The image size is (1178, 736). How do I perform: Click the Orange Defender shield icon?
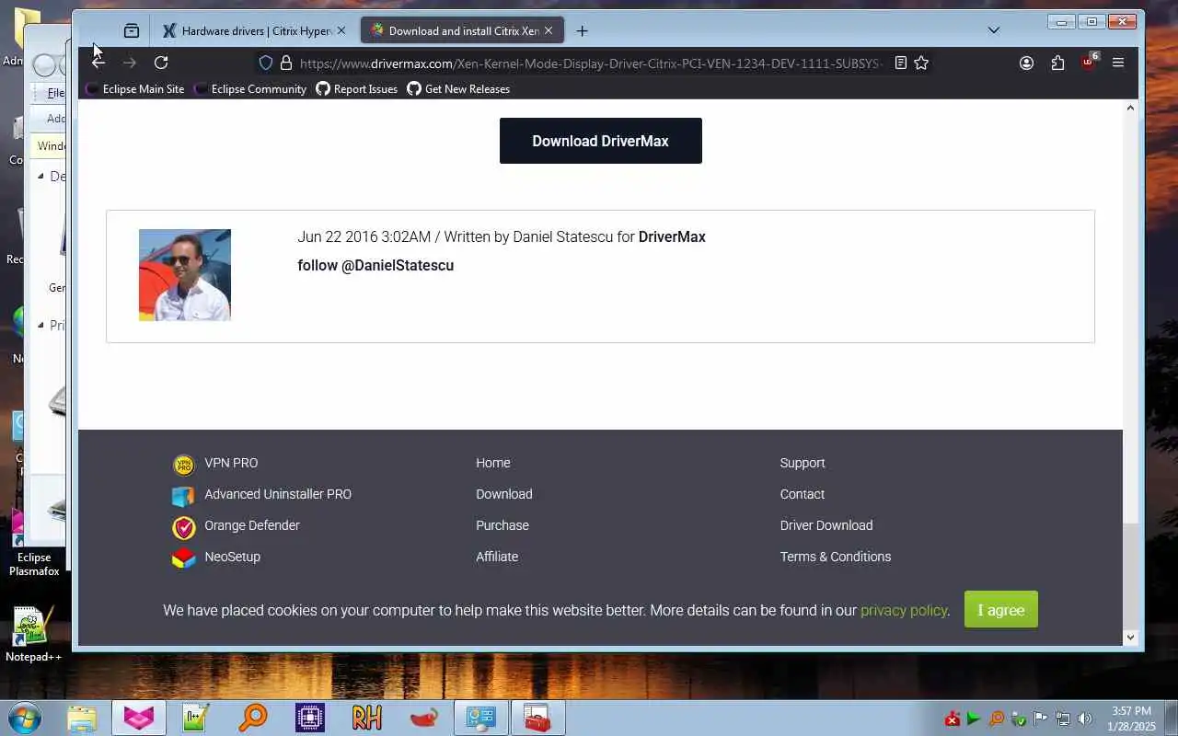(x=184, y=527)
